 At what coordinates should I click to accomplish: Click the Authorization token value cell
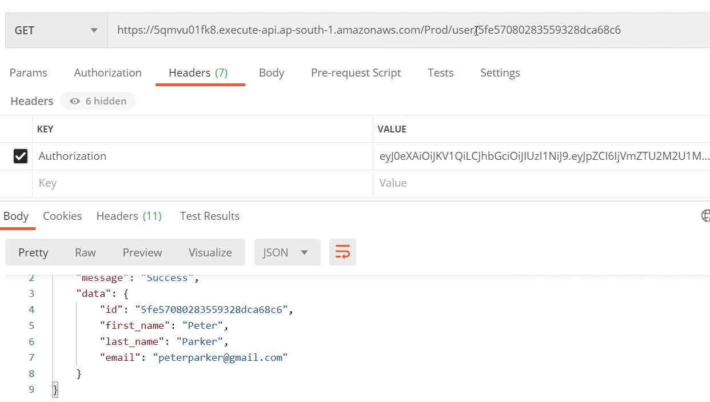543,156
